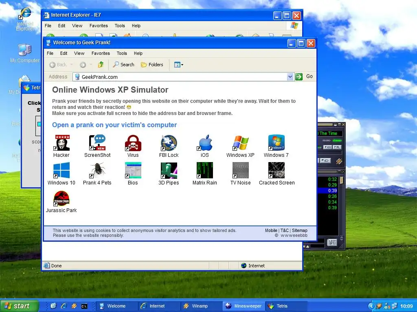Image resolution: width=417 pixels, height=312 pixels.
Task: Open Tools menu in IE7 window
Action: pos(120,26)
